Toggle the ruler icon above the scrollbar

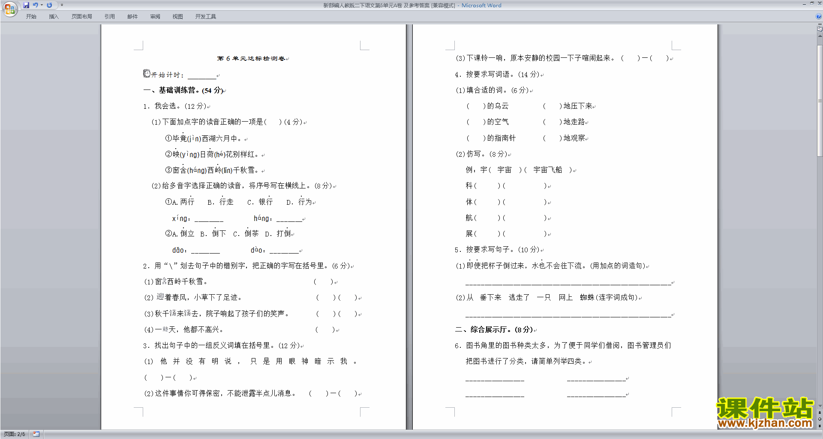820,29
